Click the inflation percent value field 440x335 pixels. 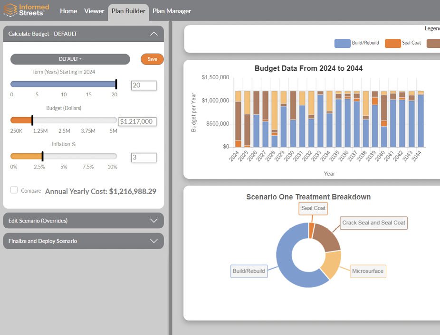(143, 158)
